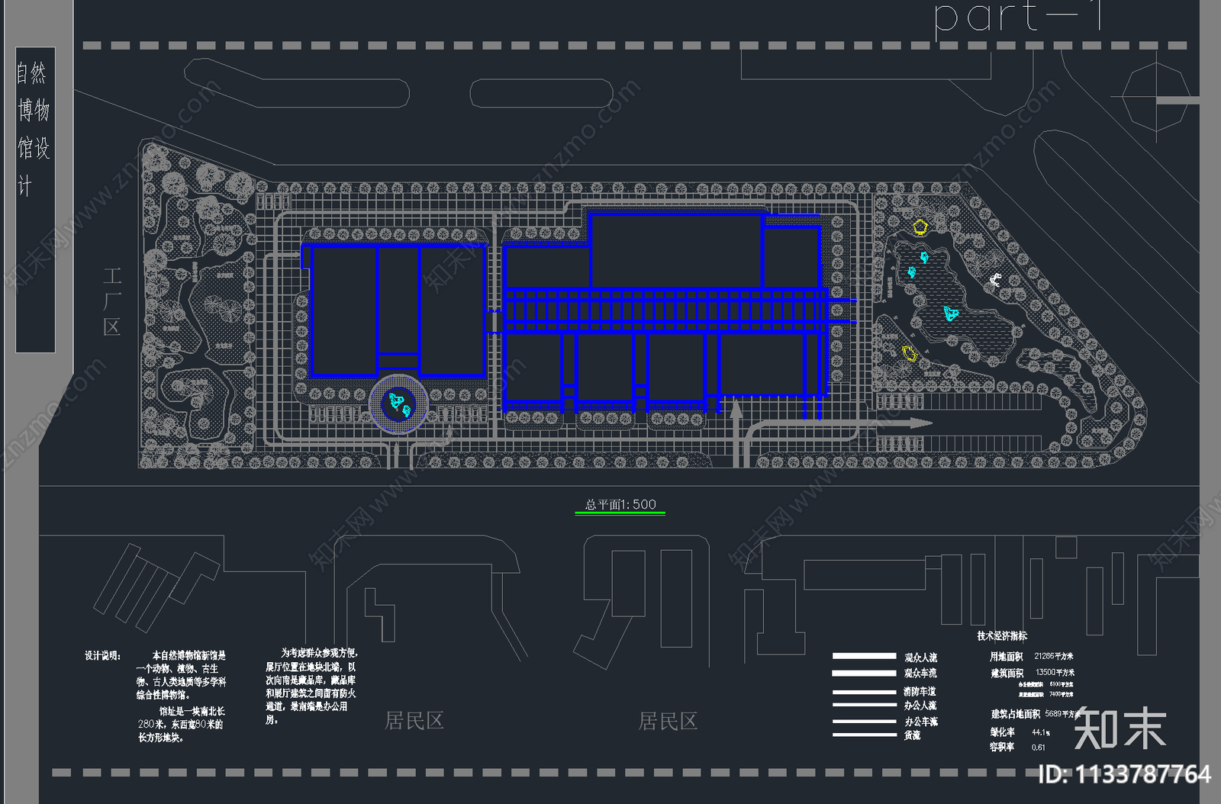Click the '绿化率' indicator label
Screen dimensions: 1221x804
pos(1003,732)
